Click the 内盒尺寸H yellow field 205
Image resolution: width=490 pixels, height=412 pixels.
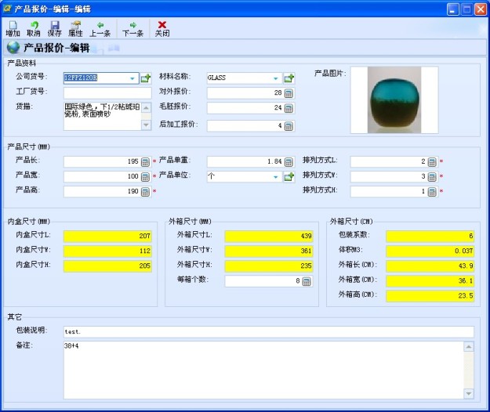107,266
